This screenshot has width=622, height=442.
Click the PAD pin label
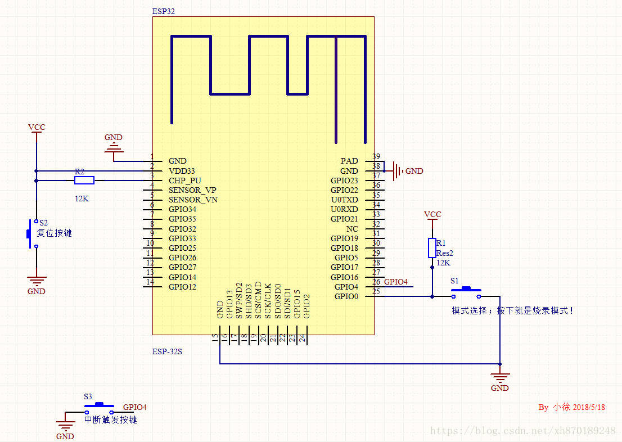point(349,161)
